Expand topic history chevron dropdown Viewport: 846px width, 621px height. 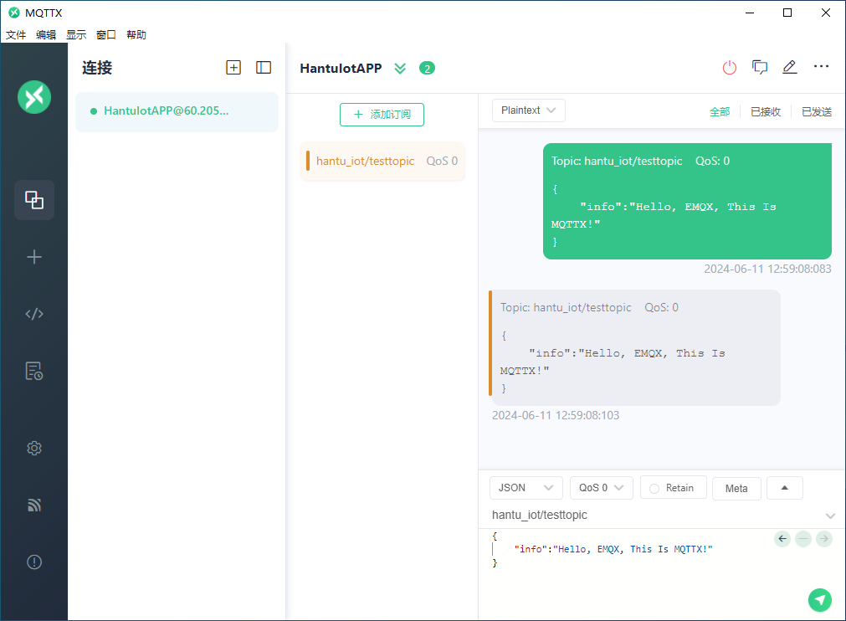point(830,516)
